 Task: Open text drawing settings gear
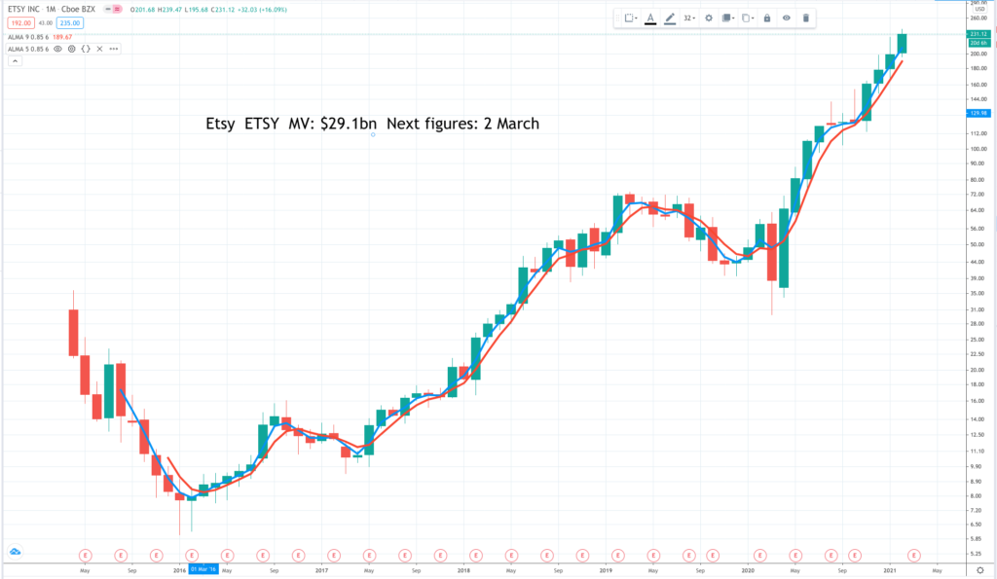pyautogui.click(x=709, y=18)
